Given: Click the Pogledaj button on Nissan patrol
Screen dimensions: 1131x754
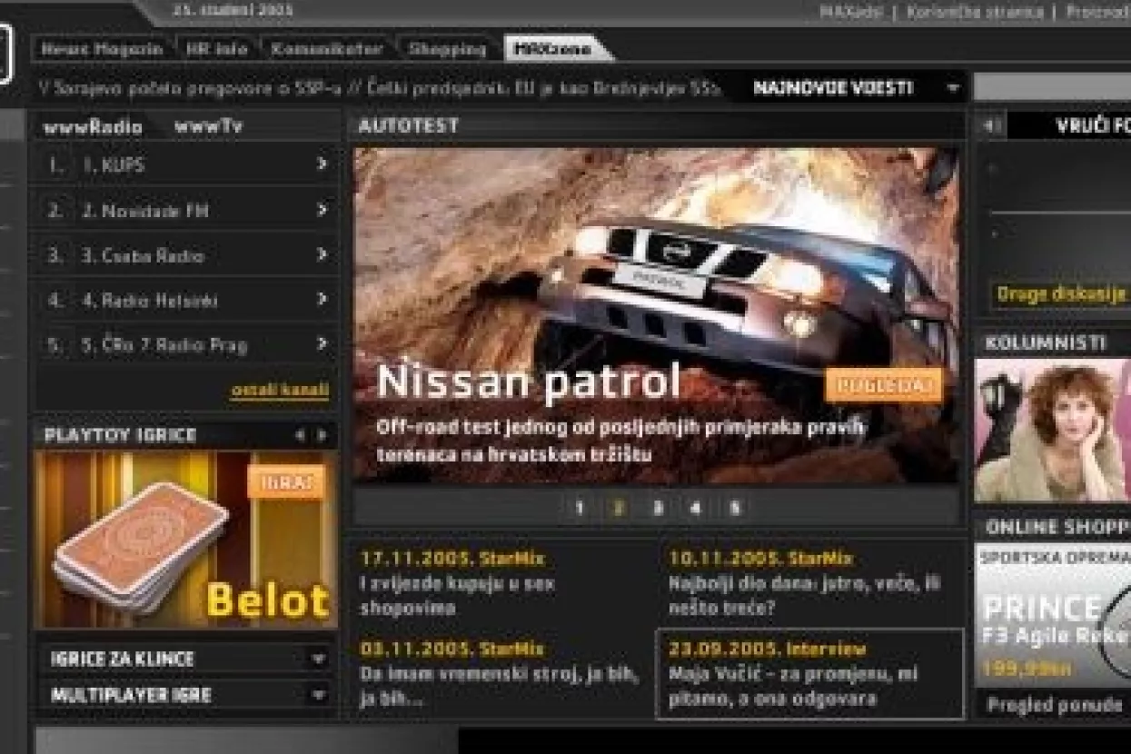Looking at the screenshot, I should (x=883, y=385).
